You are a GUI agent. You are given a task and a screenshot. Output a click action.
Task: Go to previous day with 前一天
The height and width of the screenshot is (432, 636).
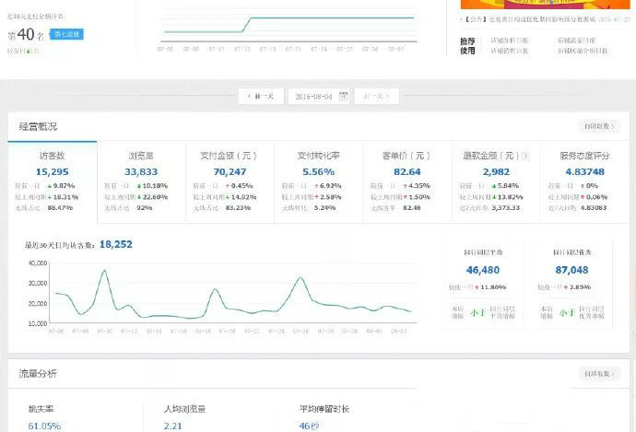coord(261,96)
